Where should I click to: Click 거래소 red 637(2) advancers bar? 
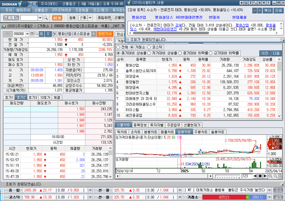[x=224, y=197]
